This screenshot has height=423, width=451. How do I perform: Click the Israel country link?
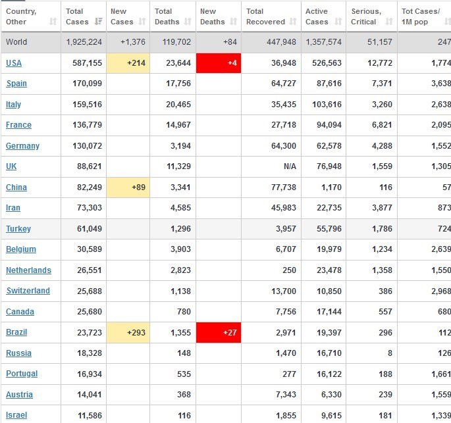(x=16, y=416)
